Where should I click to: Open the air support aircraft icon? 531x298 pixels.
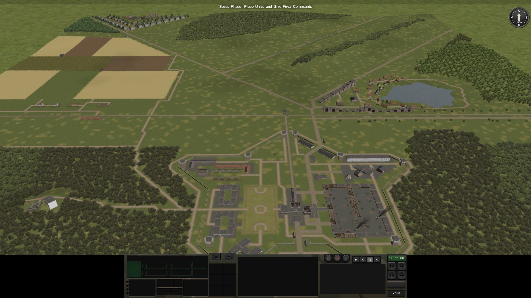[x=229, y=257]
